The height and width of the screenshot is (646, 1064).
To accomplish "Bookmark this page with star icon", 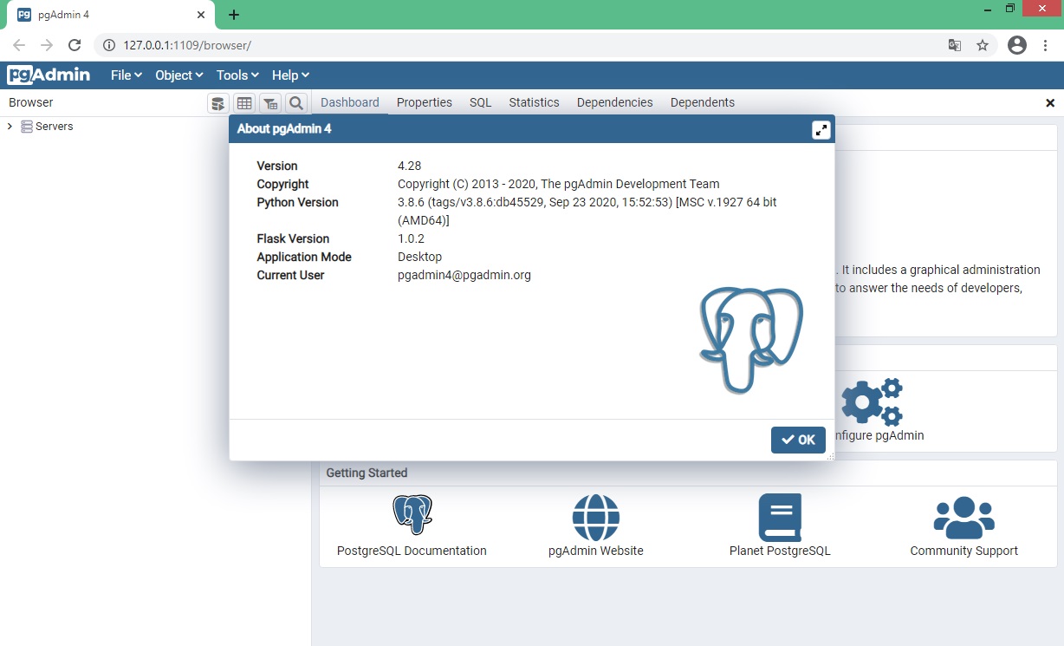I will click(983, 45).
